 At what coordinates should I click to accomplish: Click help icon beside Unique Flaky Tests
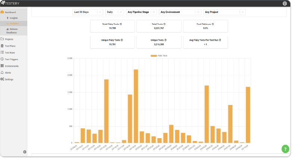122,40
